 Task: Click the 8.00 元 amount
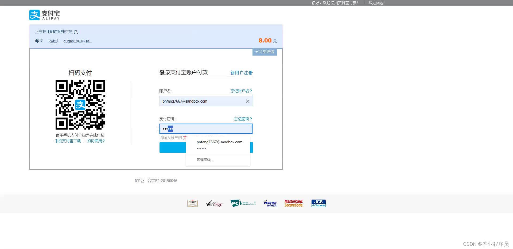267,41
